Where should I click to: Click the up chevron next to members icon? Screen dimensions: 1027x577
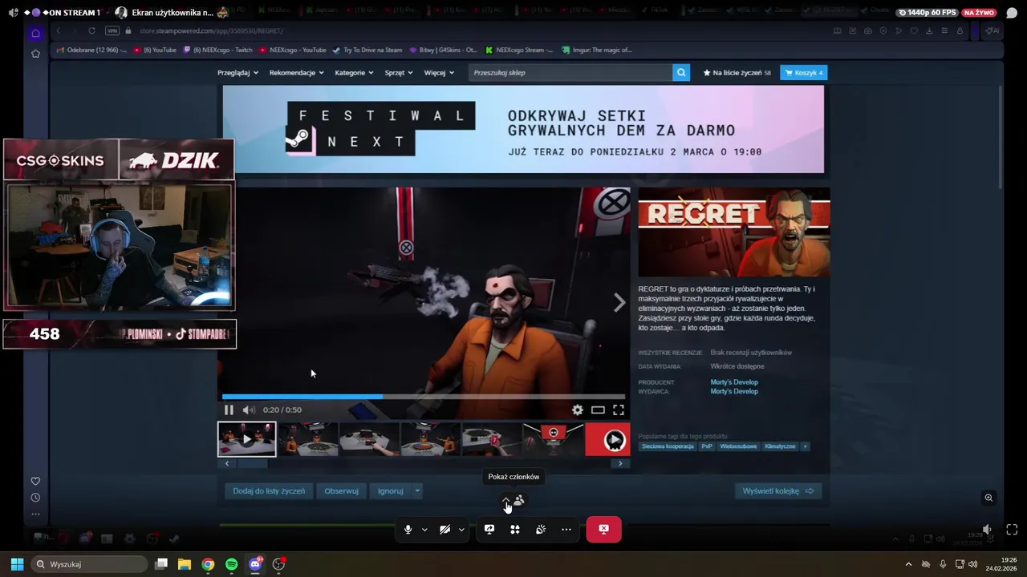click(506, 500)
